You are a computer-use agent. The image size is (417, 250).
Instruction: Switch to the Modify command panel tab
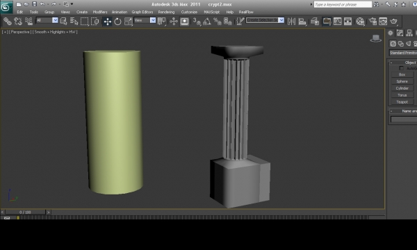point(400,33)
